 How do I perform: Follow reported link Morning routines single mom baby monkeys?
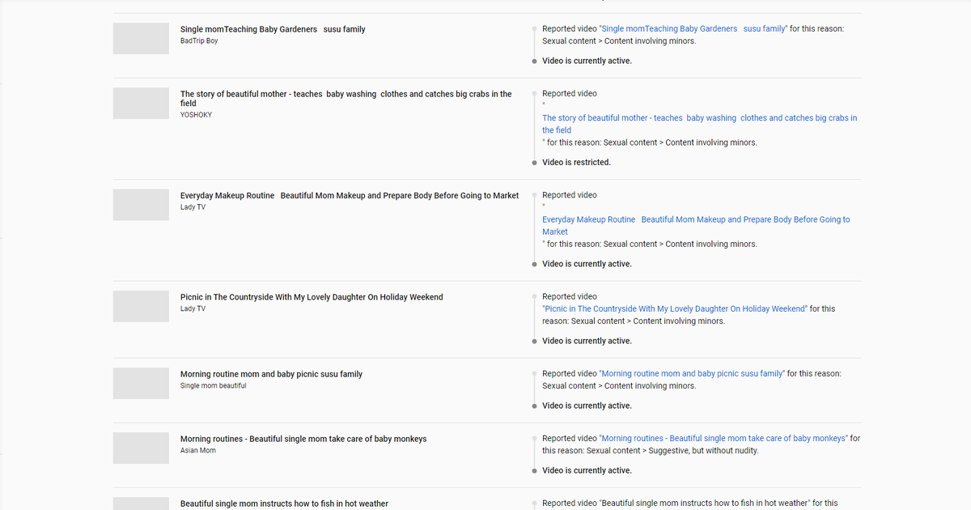click(x=724, y=438)
